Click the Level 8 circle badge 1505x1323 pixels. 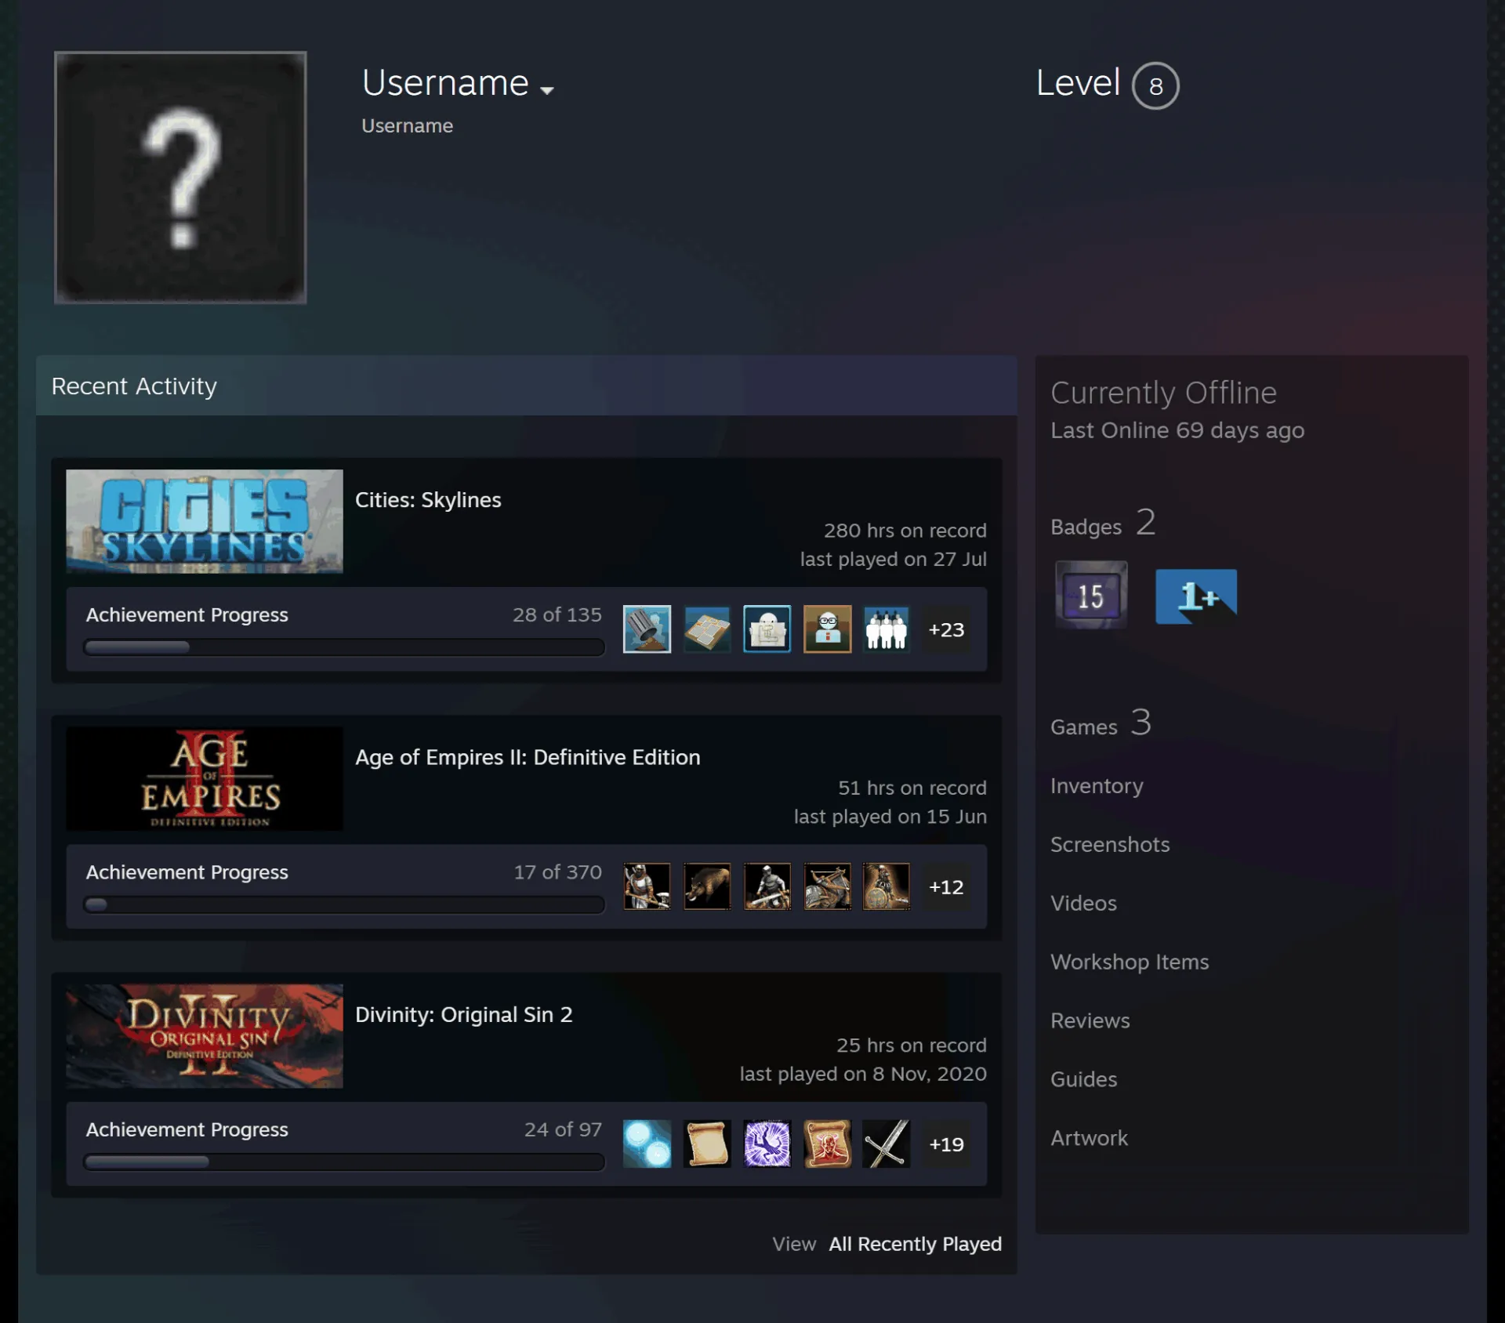[1155, 85]
